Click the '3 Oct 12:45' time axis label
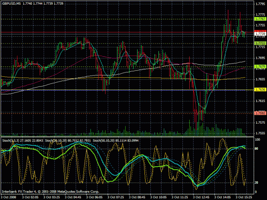The width and height of the screenshot is (267, 200). click(201, 197)
